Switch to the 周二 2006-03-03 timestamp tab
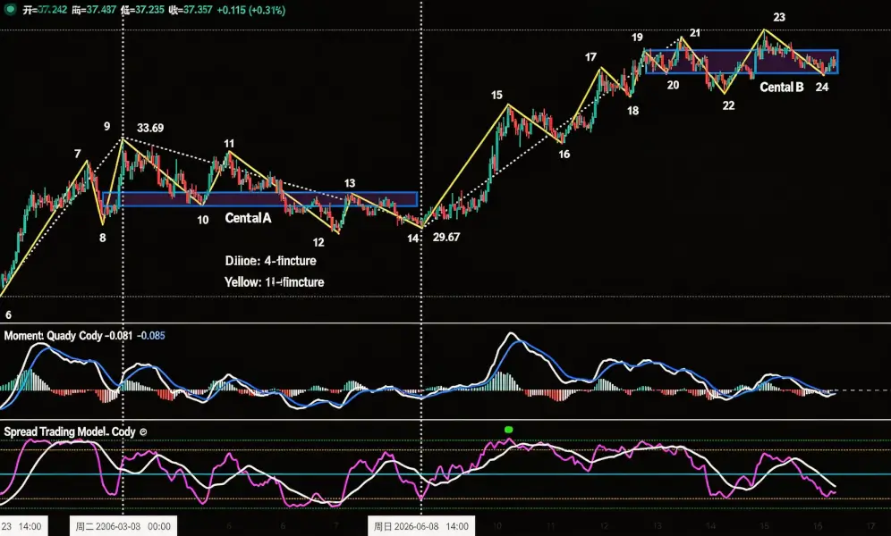891x536 pixels. click(x=123, y=525)
